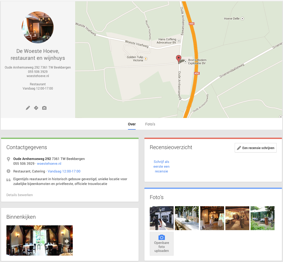Open the garden terrace photo thumbnail
The height and width of the screenshot is (262, 283).
click(x=262, y=218)
